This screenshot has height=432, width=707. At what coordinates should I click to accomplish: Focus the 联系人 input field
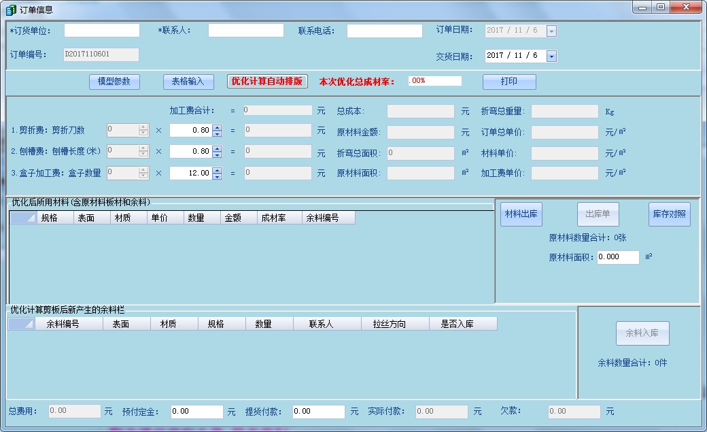pos(245,30)
